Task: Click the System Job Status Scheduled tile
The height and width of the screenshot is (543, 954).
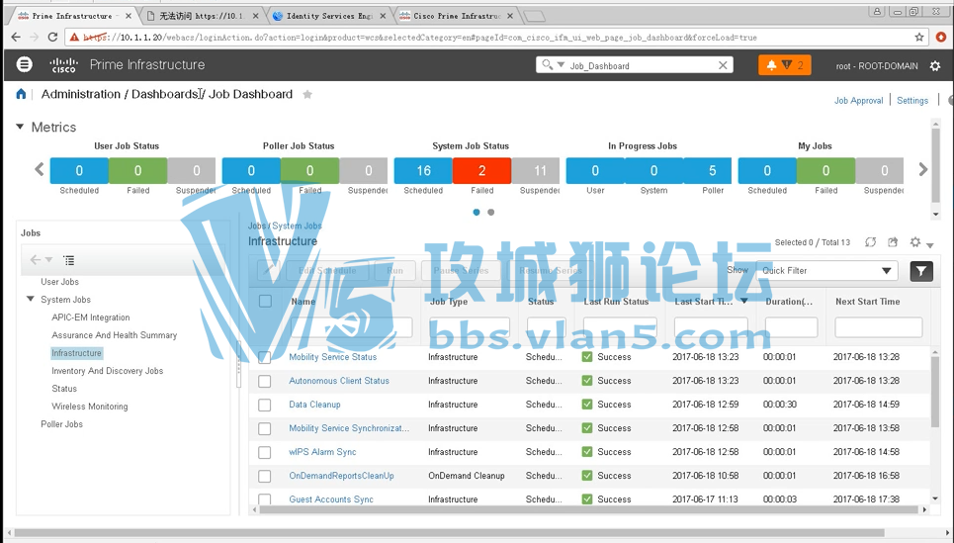Action: click(x=423, y=170)
